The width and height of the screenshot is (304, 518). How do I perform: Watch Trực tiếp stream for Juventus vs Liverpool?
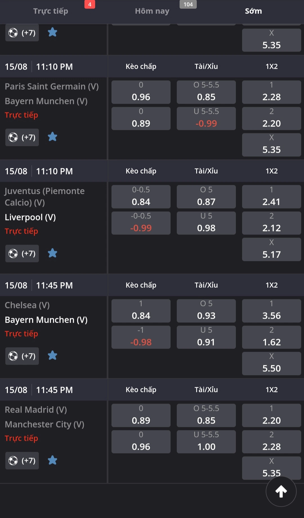tap(21, 231)
